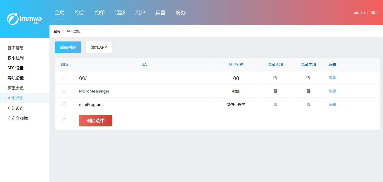The height and width of the screenshot is (182, 383).
Task: Select the MicroMessenger row checkbox
Action: (x=64, y=91)
